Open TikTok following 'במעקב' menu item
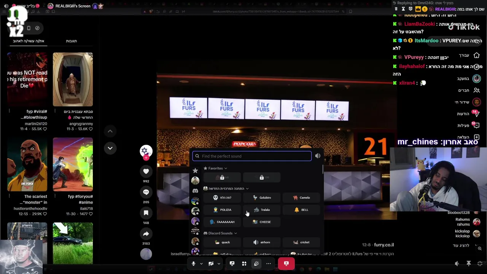 pos(469,79)
